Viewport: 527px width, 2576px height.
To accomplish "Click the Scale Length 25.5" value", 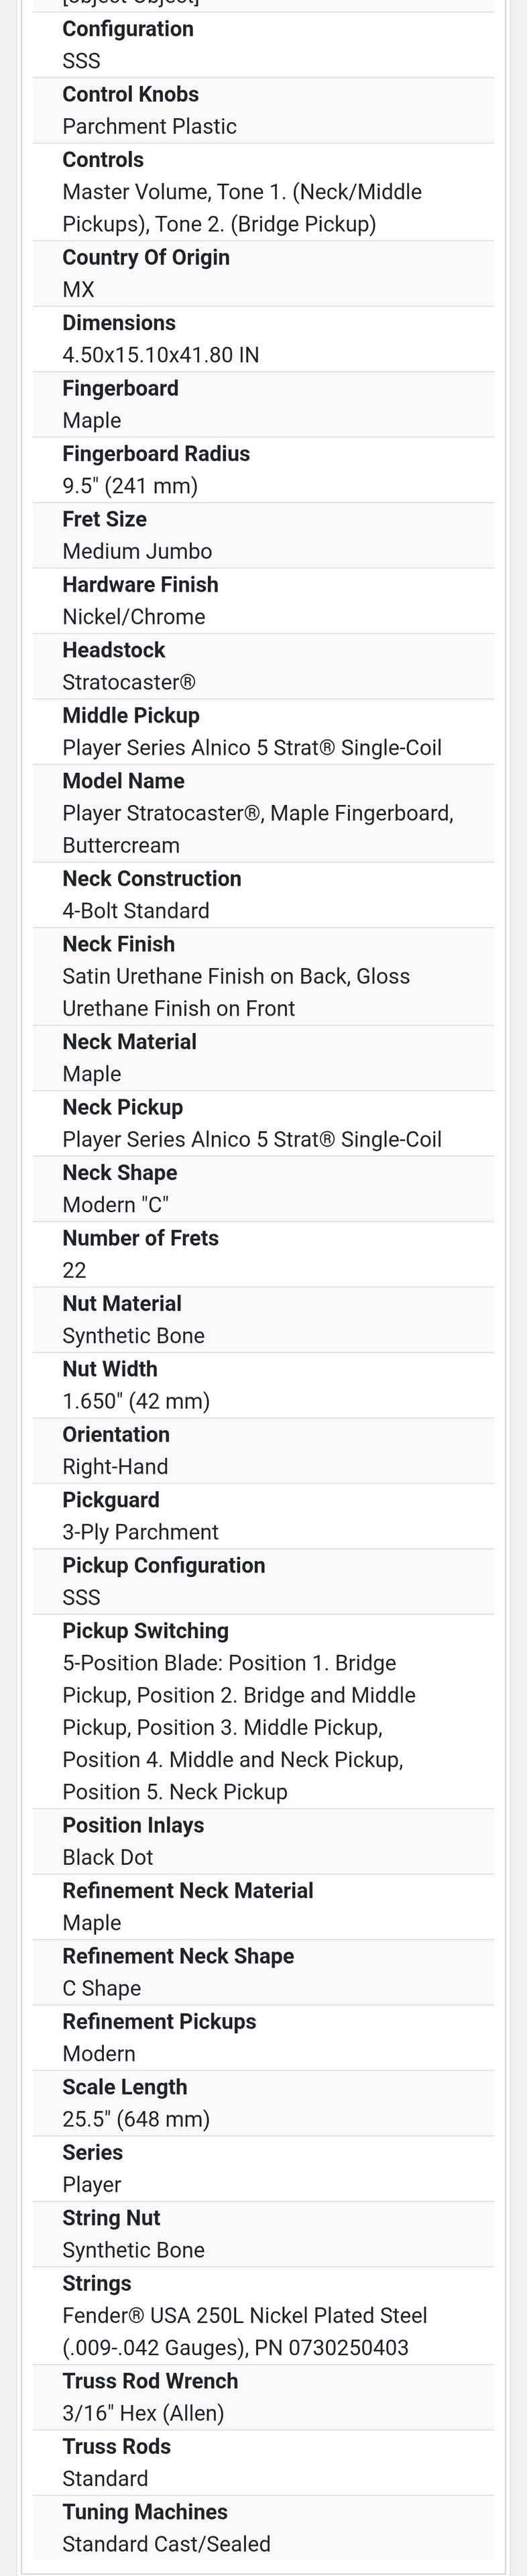I will click(136, 2119).
